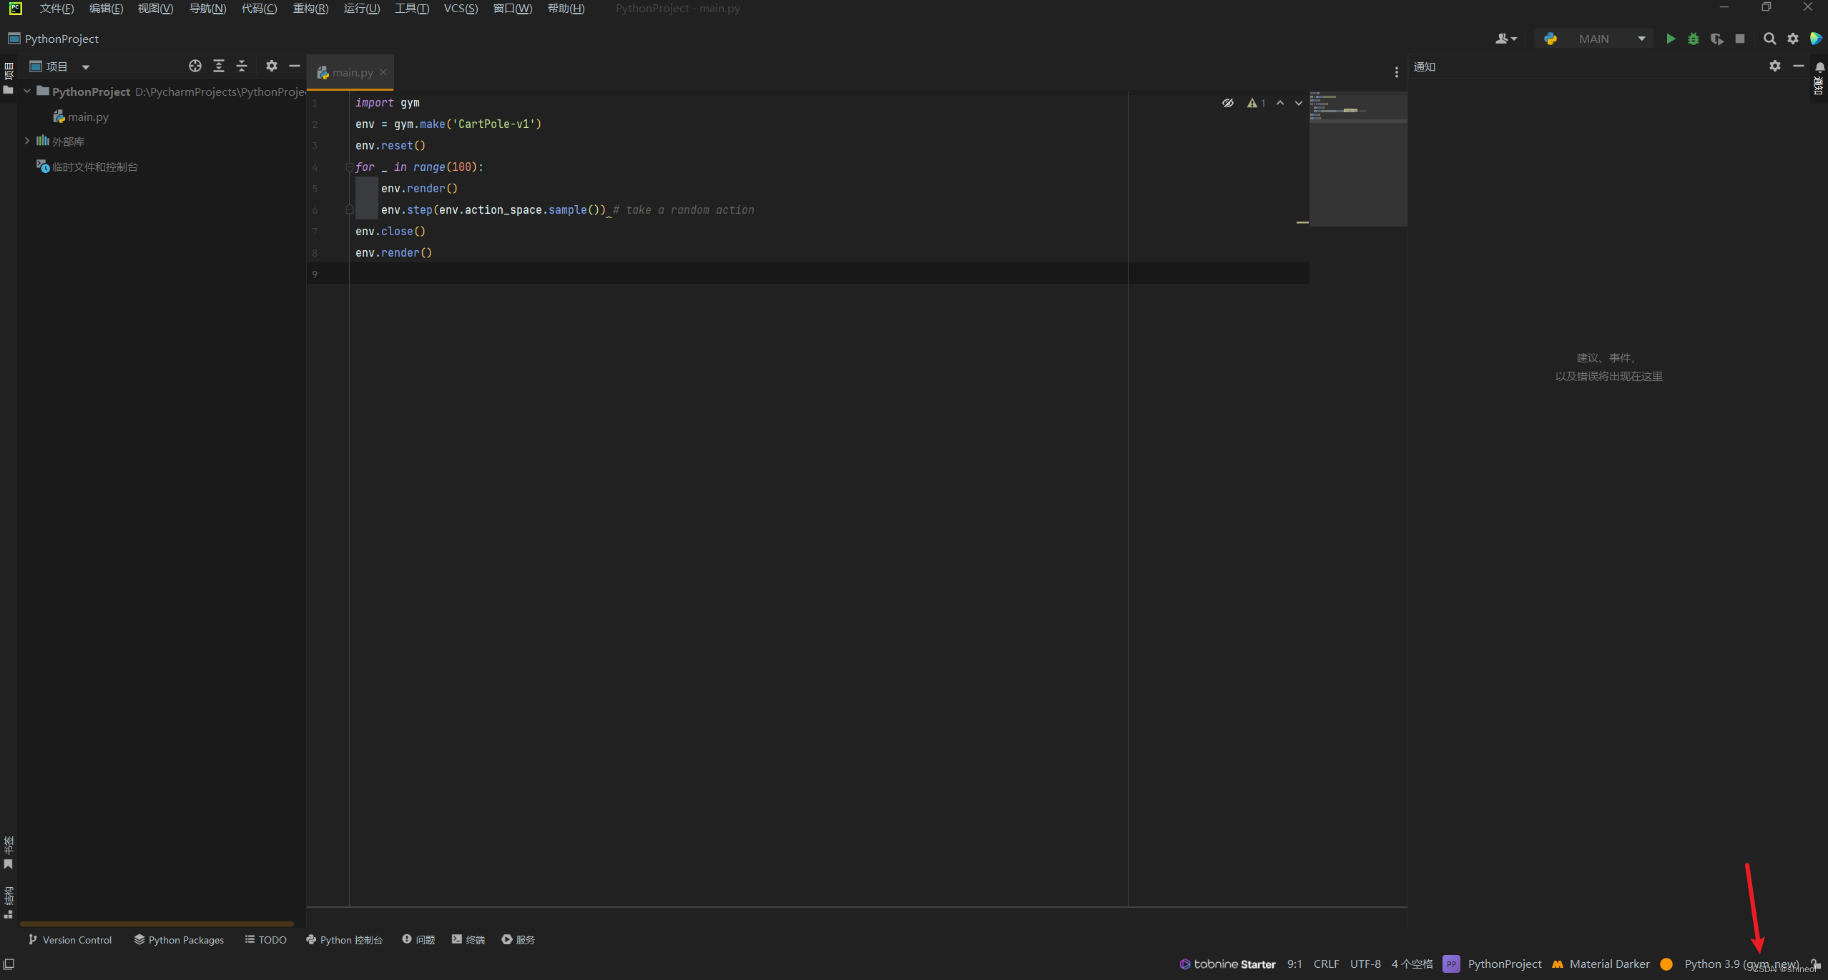The height and width of the screenshot is (980, 1828).
Task: Start the debugger with the bug icon
Action: coord(1694,39)
